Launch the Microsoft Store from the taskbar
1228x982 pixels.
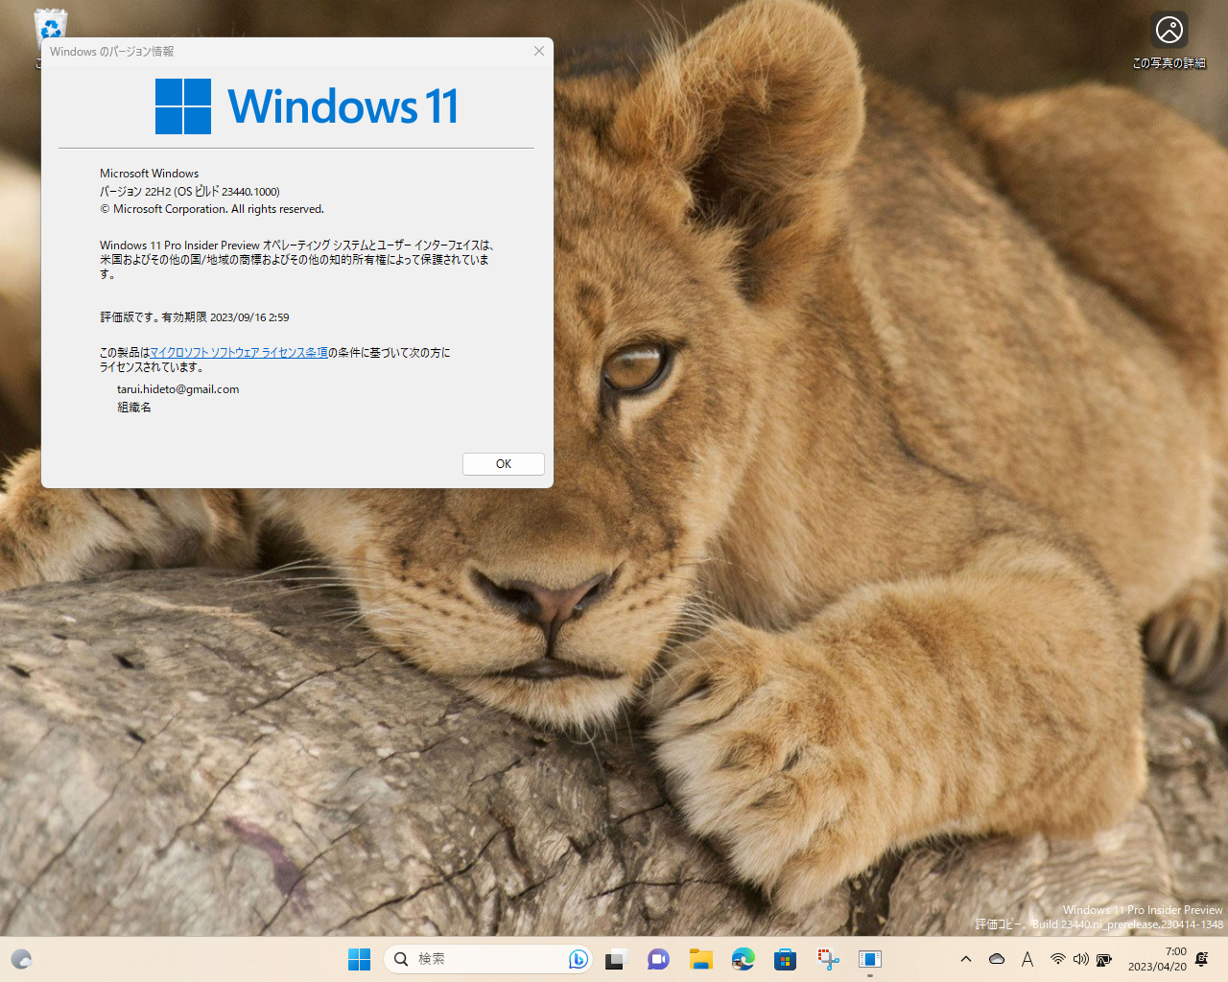pos(785,959)
